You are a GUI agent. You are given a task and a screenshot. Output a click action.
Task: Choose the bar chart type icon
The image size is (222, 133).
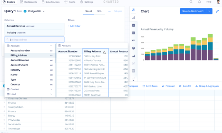pos(134,18)
